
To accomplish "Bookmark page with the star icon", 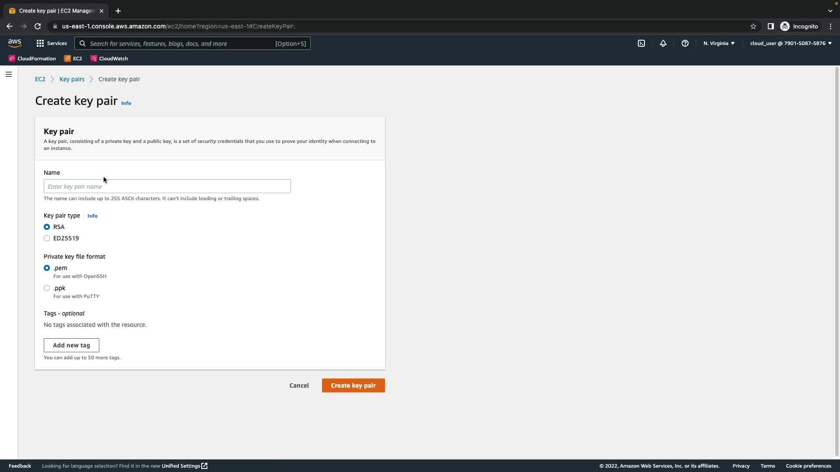I will point(753,26).
